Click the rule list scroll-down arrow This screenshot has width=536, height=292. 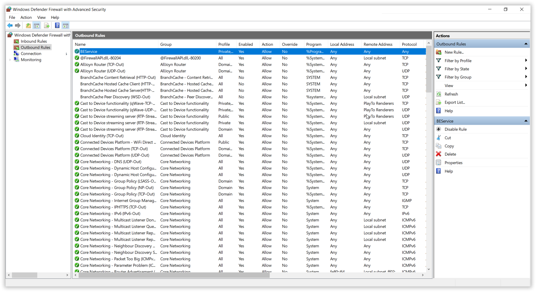(x=429, y=269)
